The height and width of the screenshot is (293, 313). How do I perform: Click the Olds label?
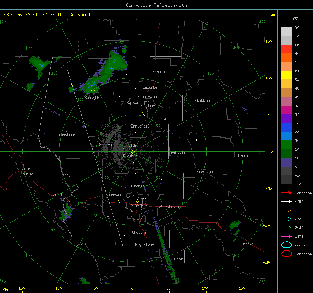click(x=133, y=145)
